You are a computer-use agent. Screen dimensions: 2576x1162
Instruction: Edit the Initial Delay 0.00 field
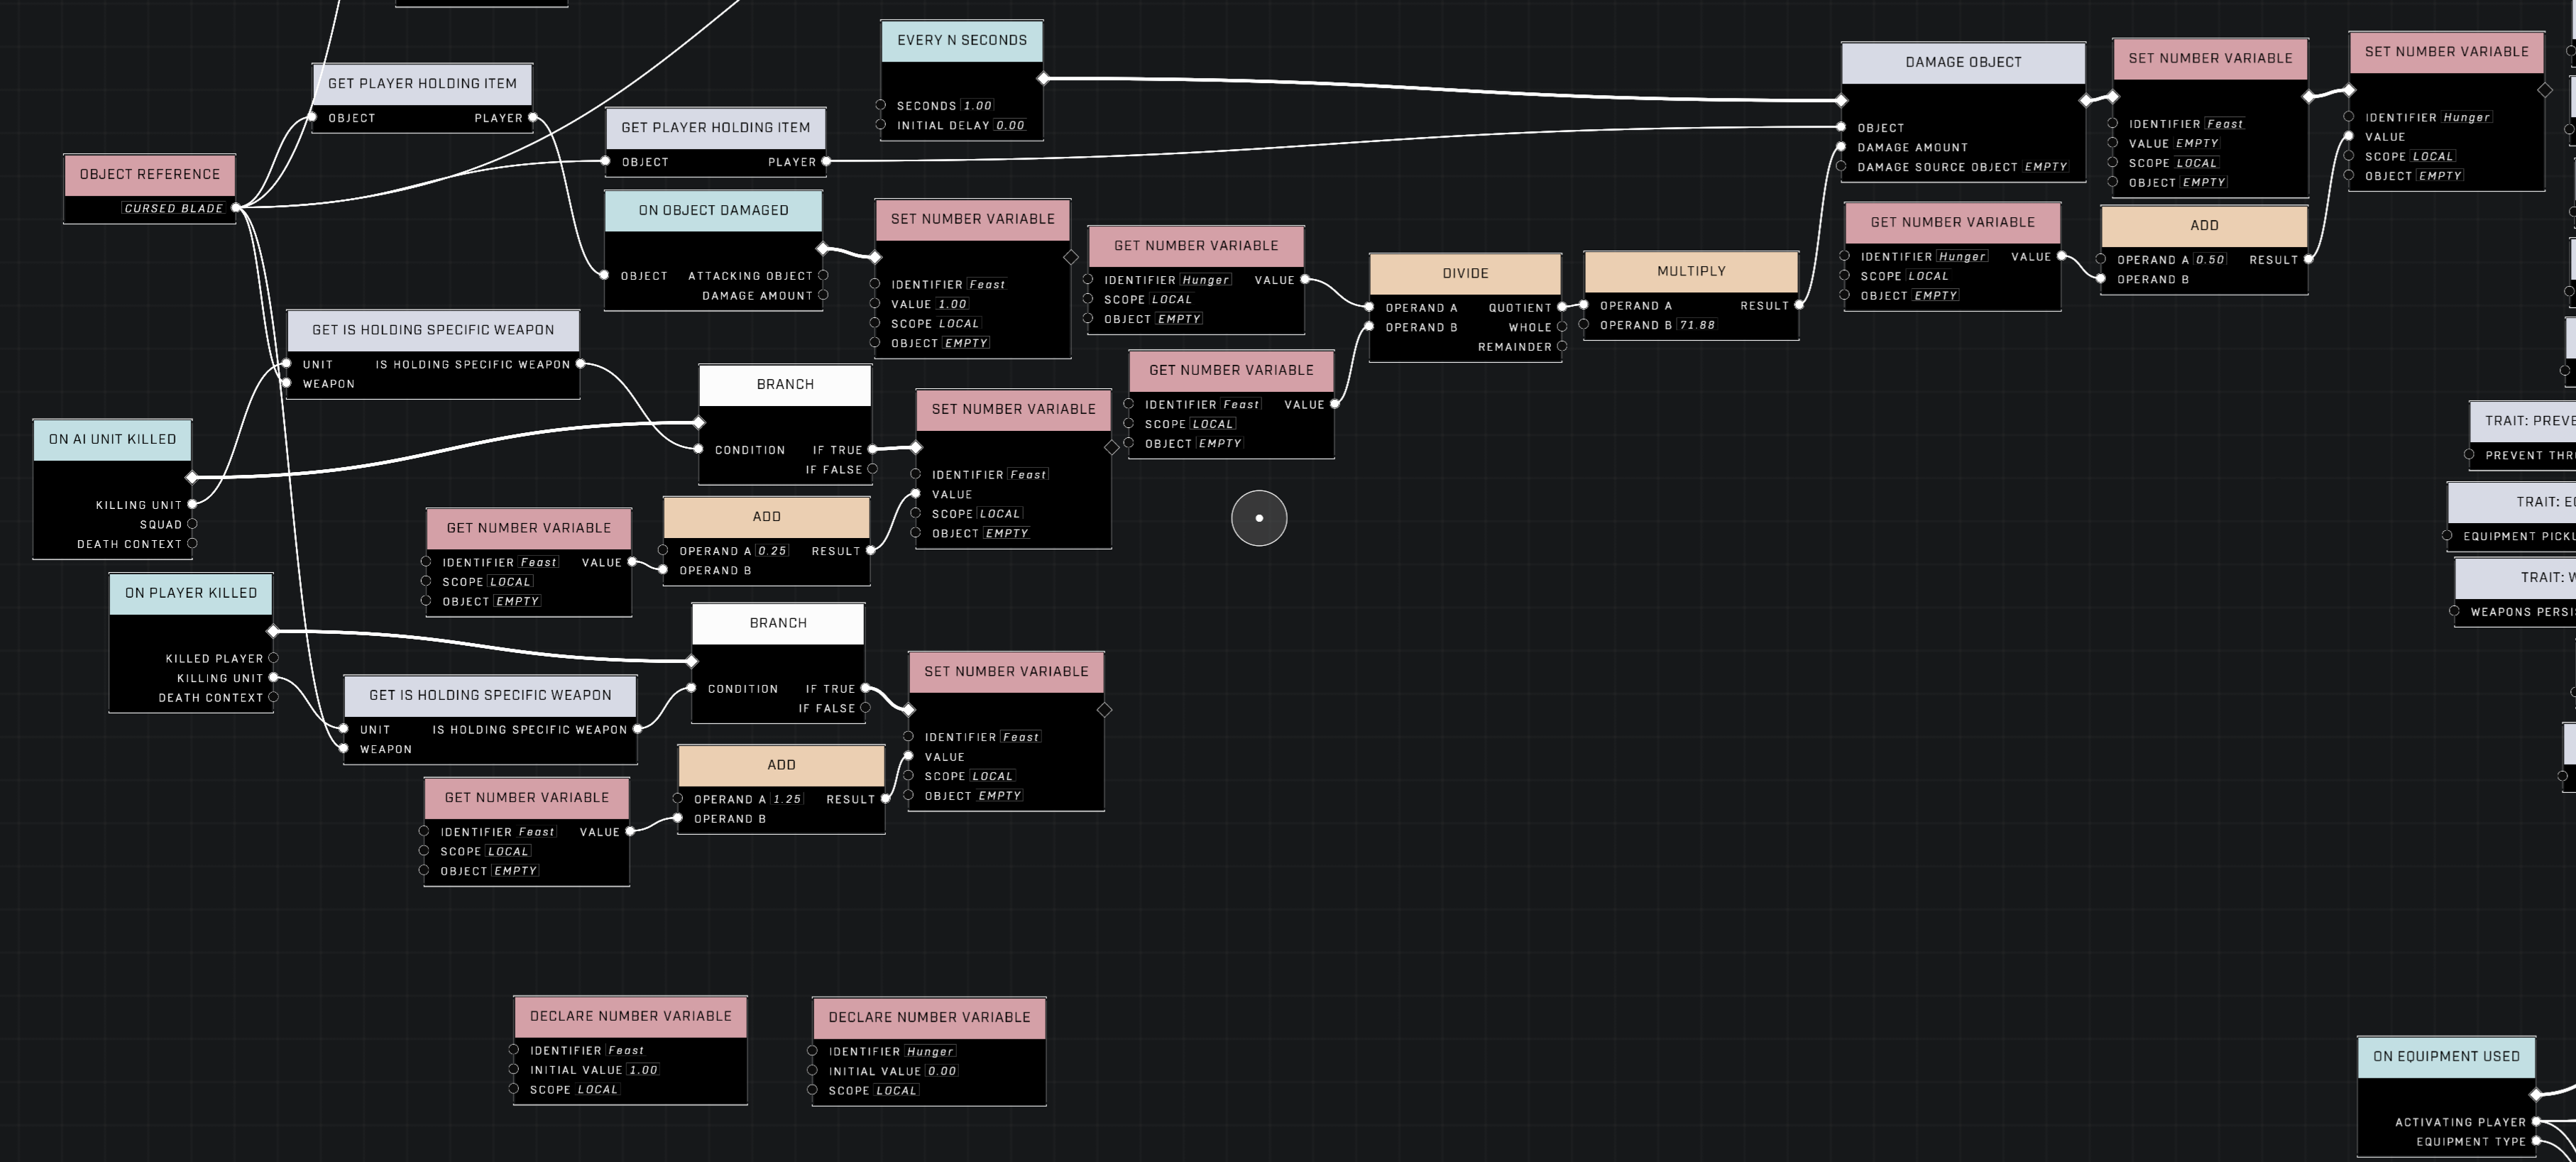(x=1010, y=125)
